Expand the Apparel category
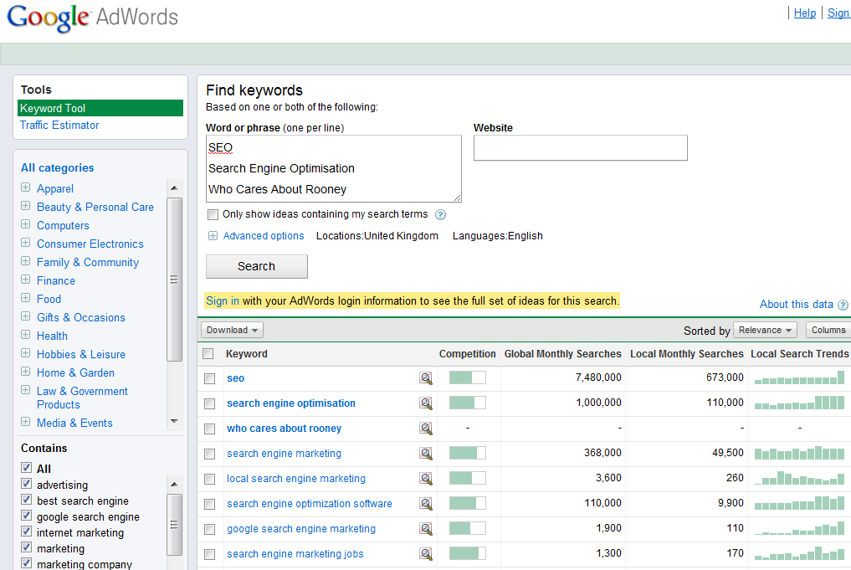The height and width of the screenshot is (570, 851). point(25,187)
